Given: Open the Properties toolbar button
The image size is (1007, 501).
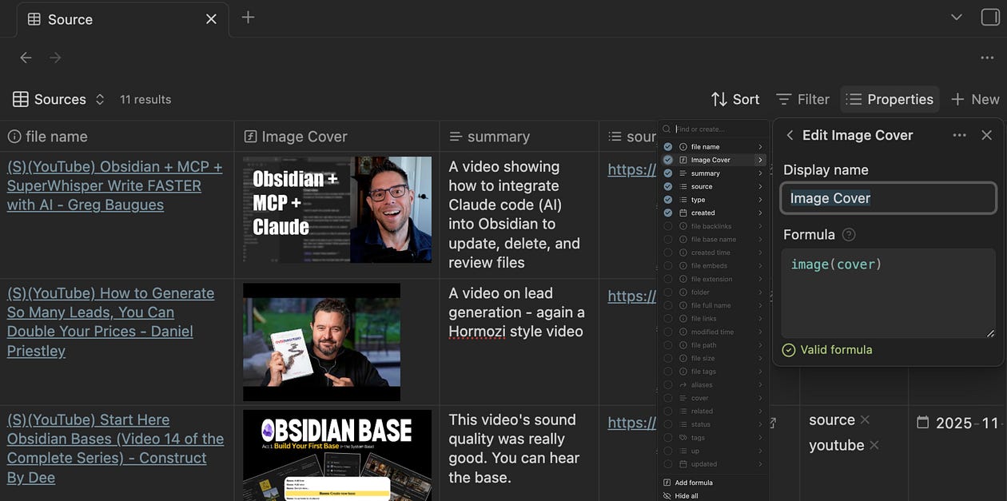Looking at the screenshot, I should [890, 99].
